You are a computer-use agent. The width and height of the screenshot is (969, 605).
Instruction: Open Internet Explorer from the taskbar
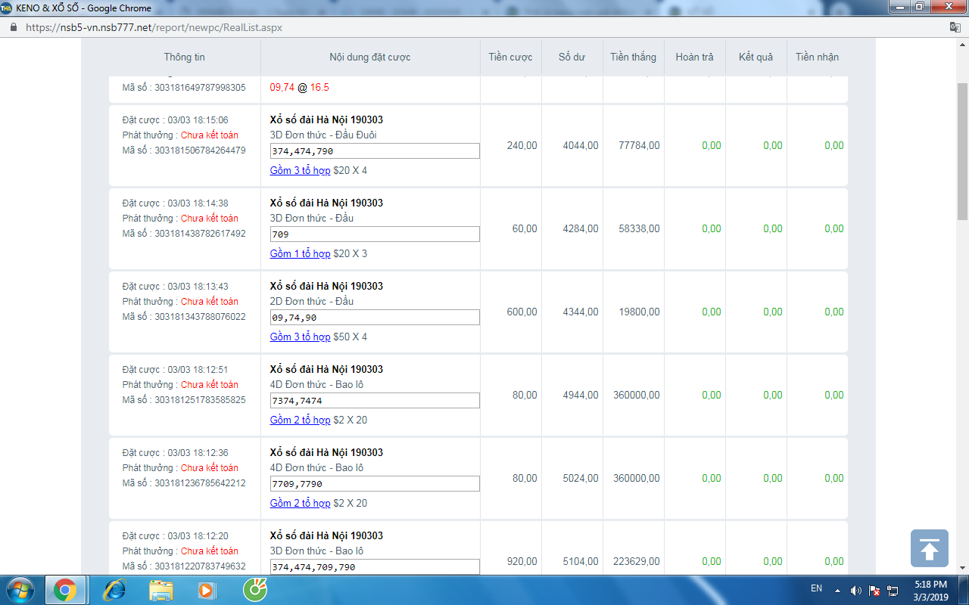[x=114, y=589]
